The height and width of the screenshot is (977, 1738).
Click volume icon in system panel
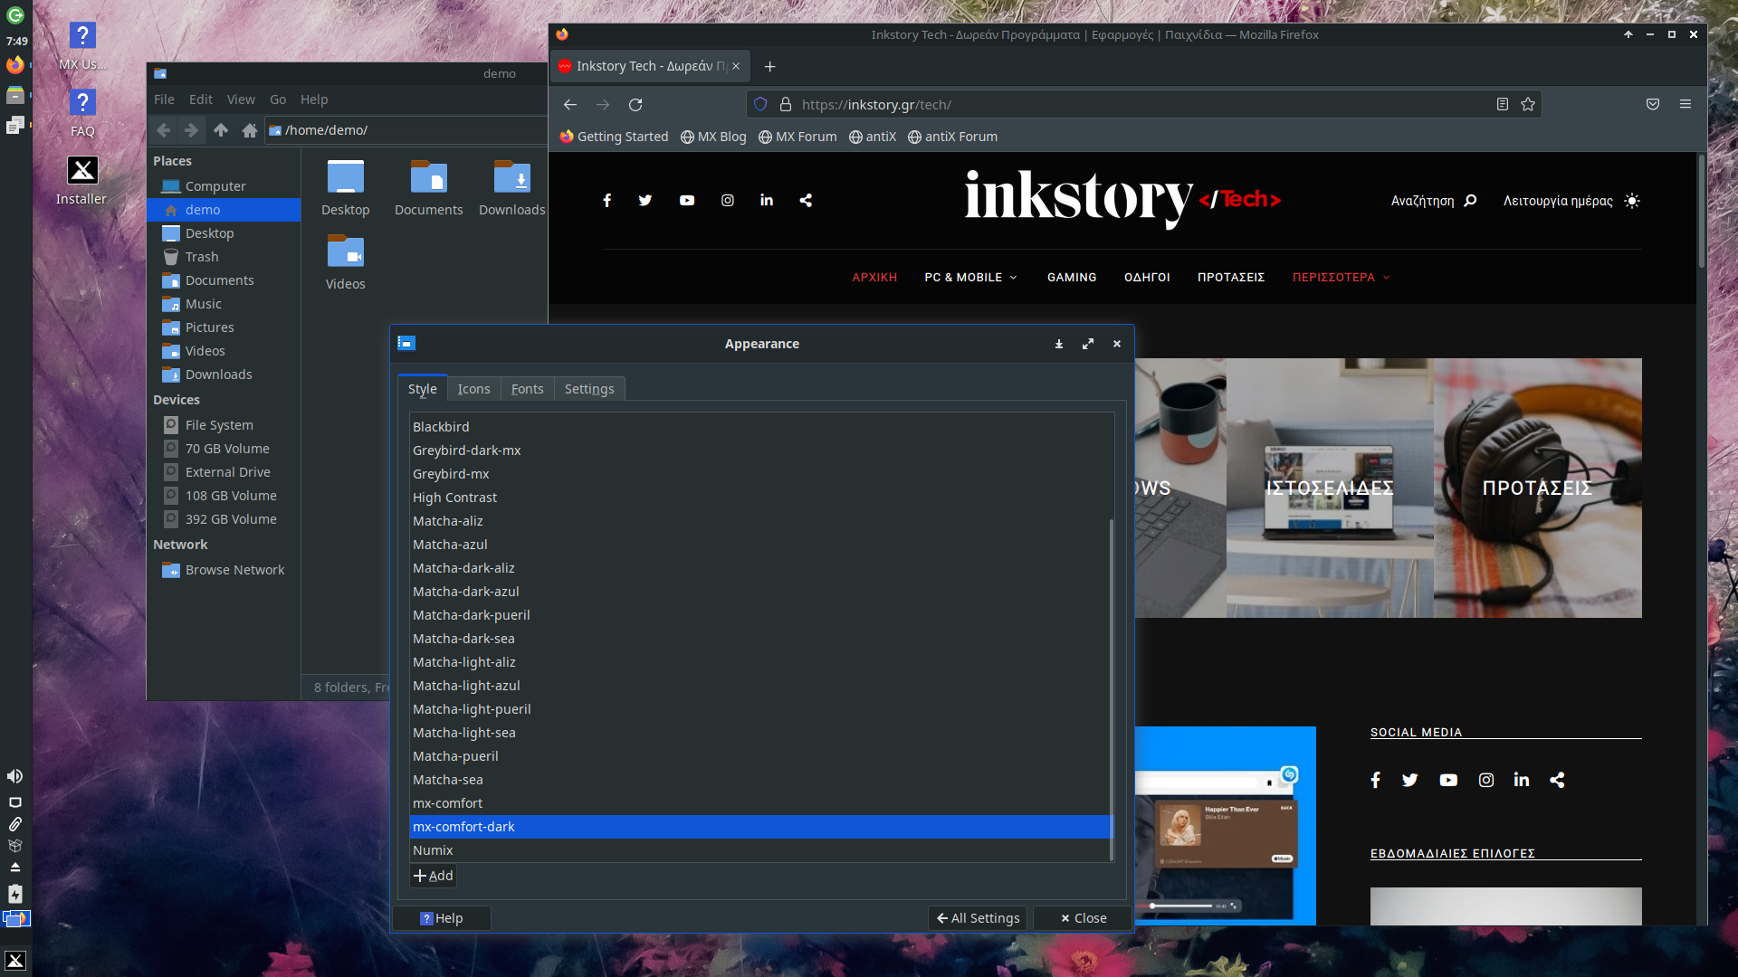click(15, 776)
